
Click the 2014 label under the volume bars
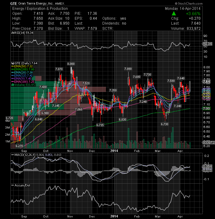click(x=114, y=151)
